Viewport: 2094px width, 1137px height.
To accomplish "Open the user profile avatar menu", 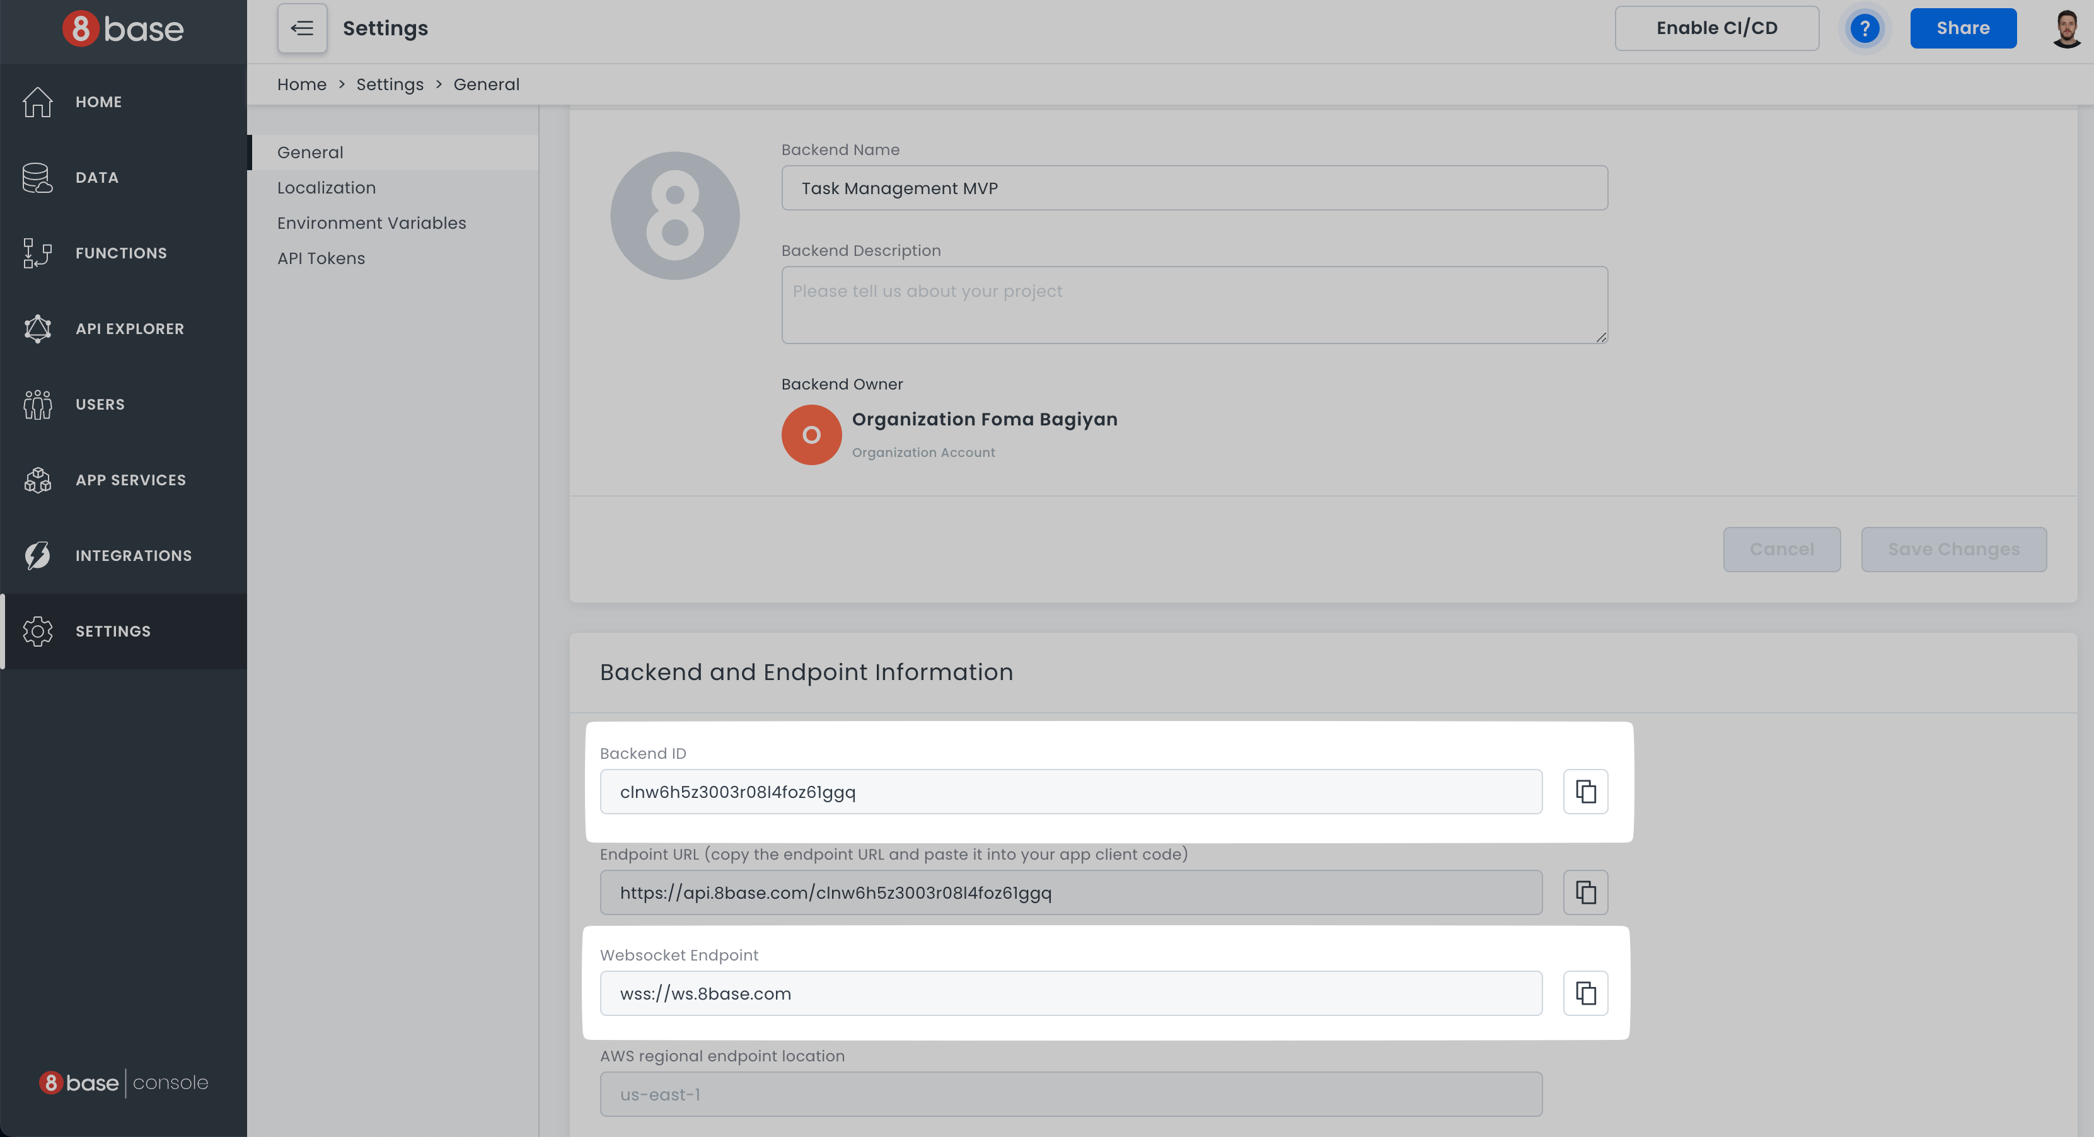I will (2066, 28).
